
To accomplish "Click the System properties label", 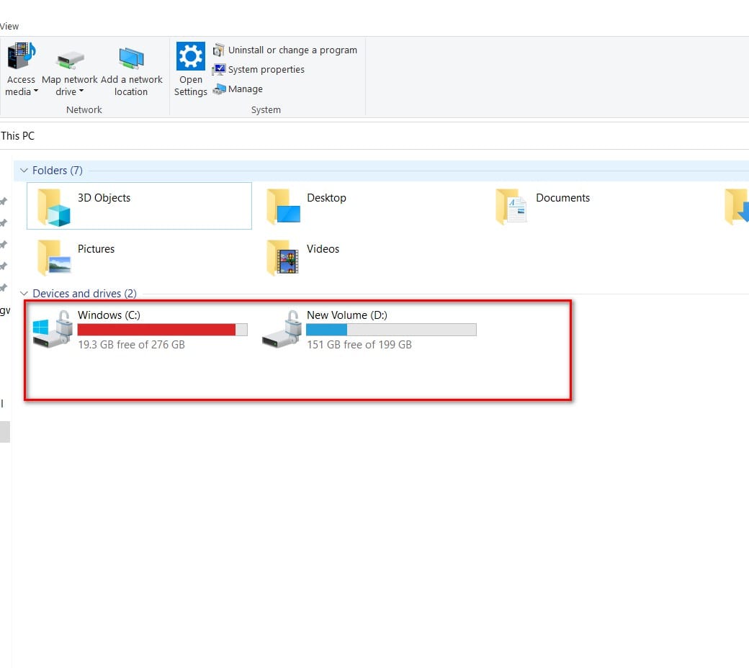I will click(266, 70).
